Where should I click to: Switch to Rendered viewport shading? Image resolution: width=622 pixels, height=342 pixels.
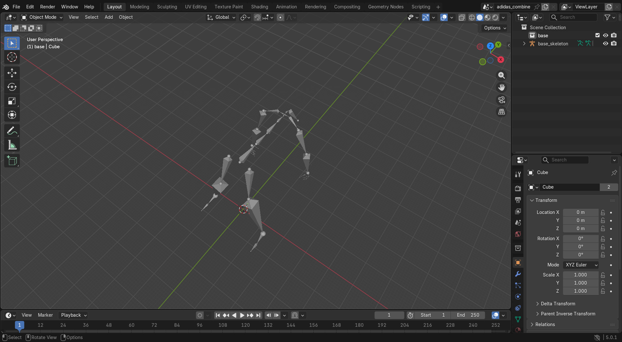tap(495, 18)
